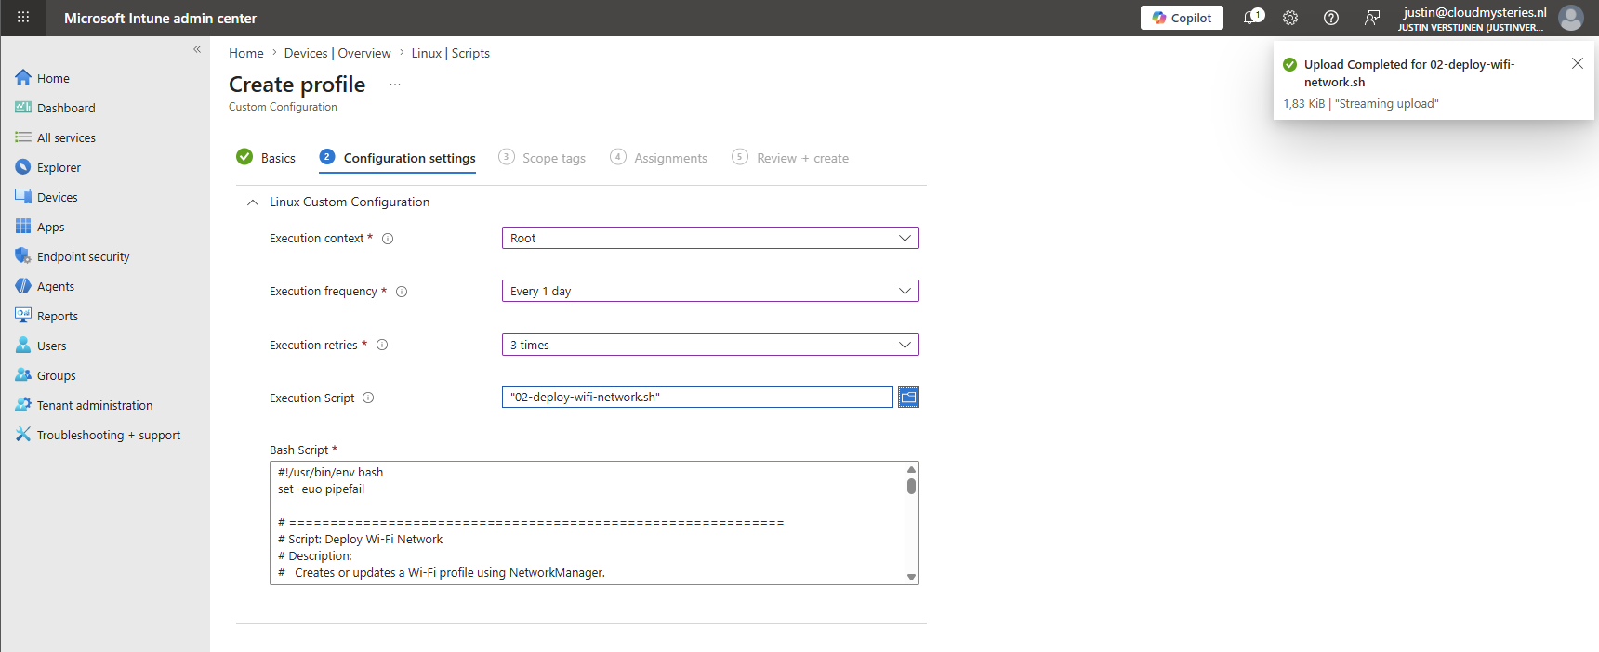Click the Home breadcrumb link
This screenshot has width=1599, height=652.
coord(246,53)
